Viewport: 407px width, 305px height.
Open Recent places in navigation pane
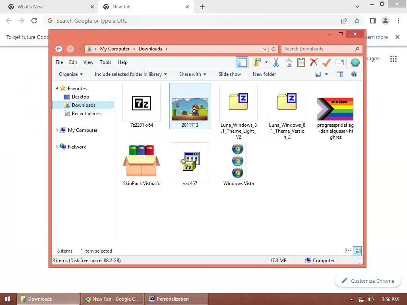coord(86,113)
